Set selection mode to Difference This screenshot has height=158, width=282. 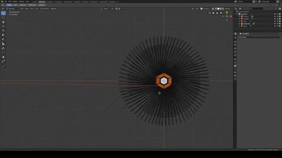[32, 5]
